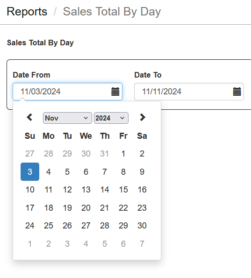Viewport: 251px width, 278px height.
Task: Click the Date To input field
Action: [x=189, y=92]
